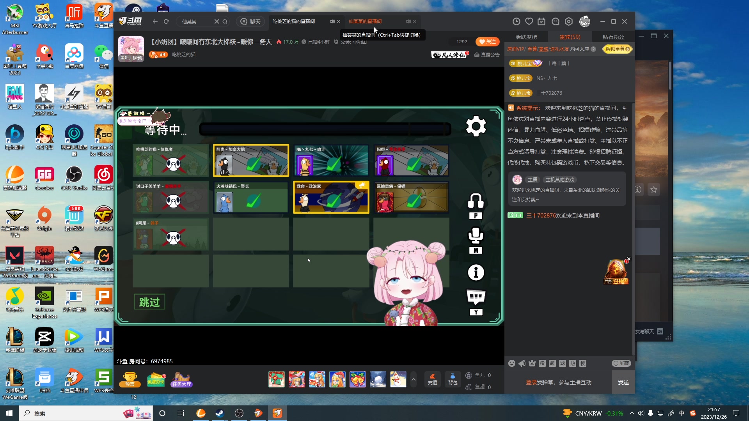The height and width of the screenshot is (421, 749).
Task: Open the 充值 recharge icon
Action: point(433,379)
